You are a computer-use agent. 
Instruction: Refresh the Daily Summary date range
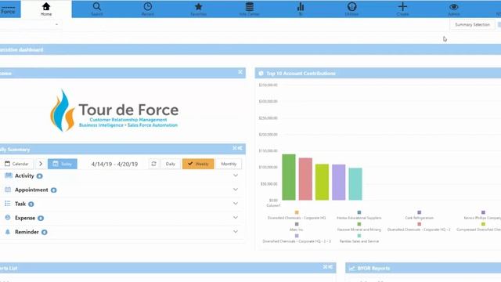[153, 164]
